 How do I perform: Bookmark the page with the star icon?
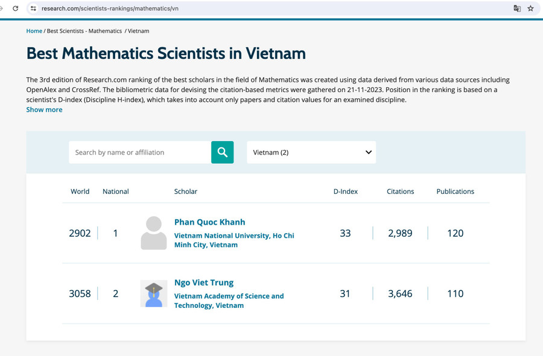[530, 8]
